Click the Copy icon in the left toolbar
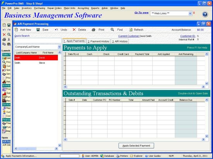The image size is (213, 159). point(4,44)
